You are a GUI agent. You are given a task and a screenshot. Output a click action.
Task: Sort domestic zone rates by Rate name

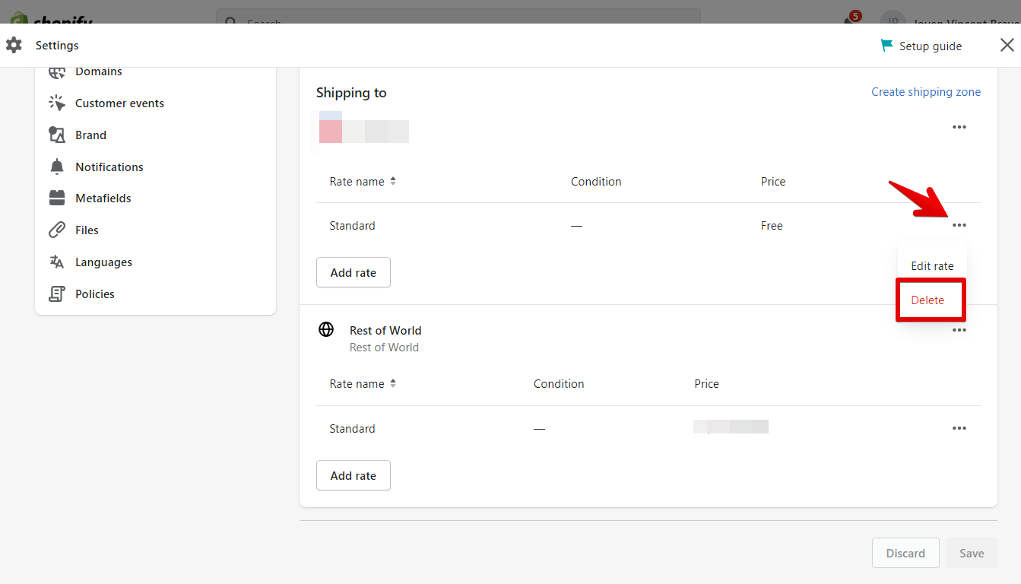[x=363, y=182]
